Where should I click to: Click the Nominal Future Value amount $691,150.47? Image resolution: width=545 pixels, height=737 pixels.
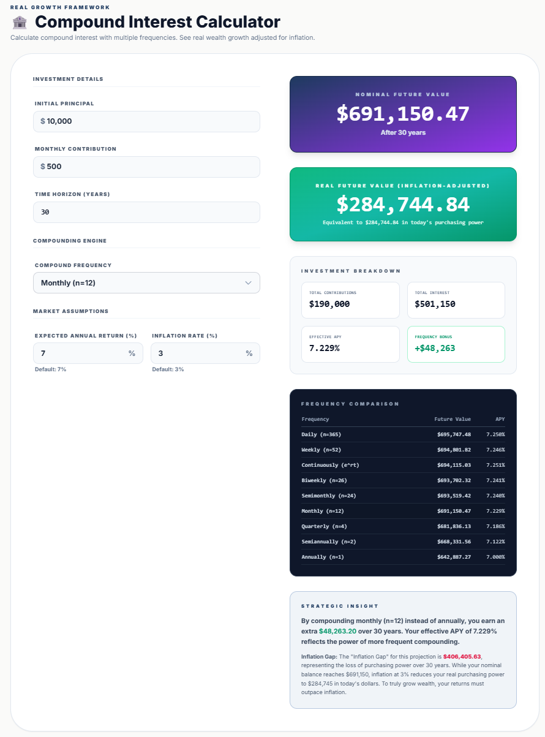[403, 114]
